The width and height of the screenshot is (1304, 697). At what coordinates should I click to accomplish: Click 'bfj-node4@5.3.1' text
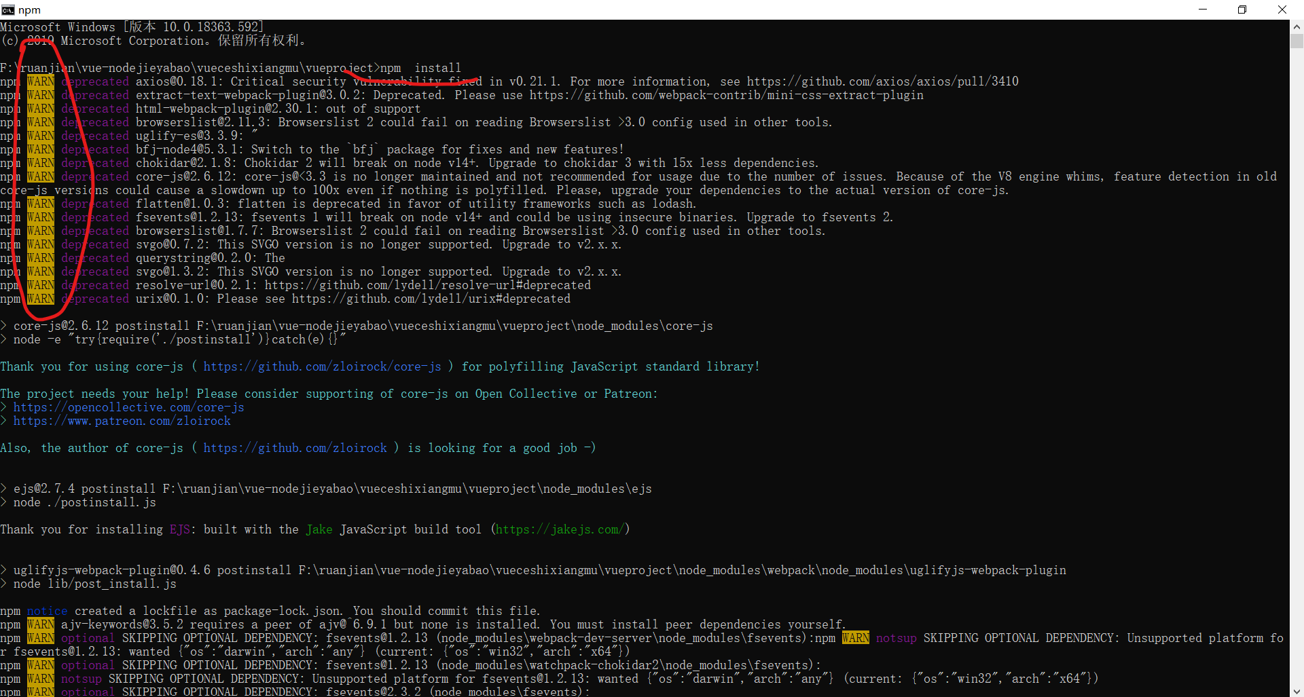(187, 149)
